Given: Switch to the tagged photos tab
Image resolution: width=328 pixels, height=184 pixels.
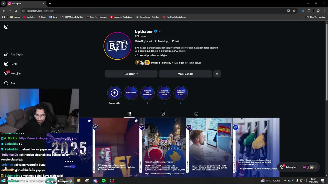Looking at the screenshot, I should [x=196, y=114].
